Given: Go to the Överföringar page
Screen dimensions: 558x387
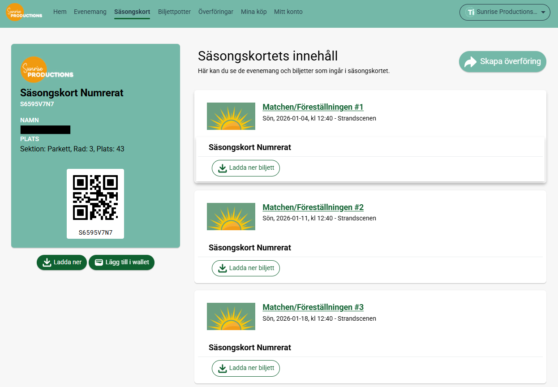Looking at the screenshot, I should point(216,12).
